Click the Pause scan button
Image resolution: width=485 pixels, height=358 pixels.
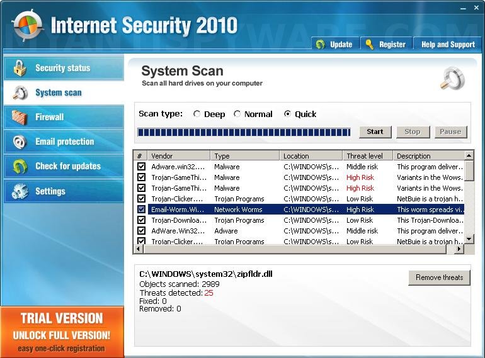click(450, 132)
